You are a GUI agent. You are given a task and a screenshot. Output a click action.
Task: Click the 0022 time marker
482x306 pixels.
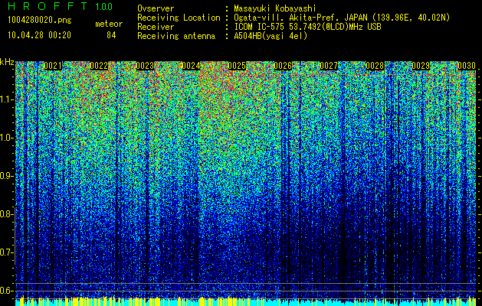click(99, 66)
